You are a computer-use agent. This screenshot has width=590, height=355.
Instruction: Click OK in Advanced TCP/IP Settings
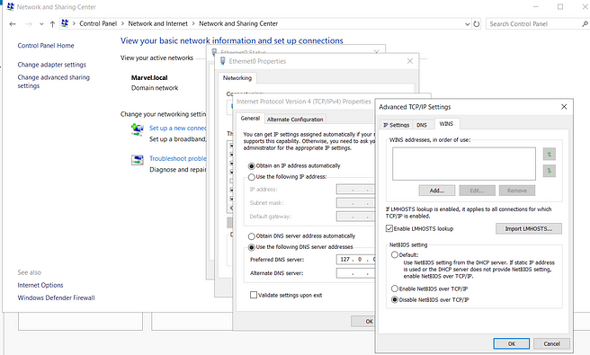[512, 343]
